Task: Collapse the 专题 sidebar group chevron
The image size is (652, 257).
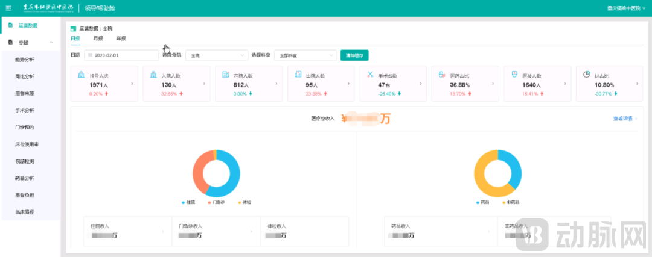Action: pos(51,42)
